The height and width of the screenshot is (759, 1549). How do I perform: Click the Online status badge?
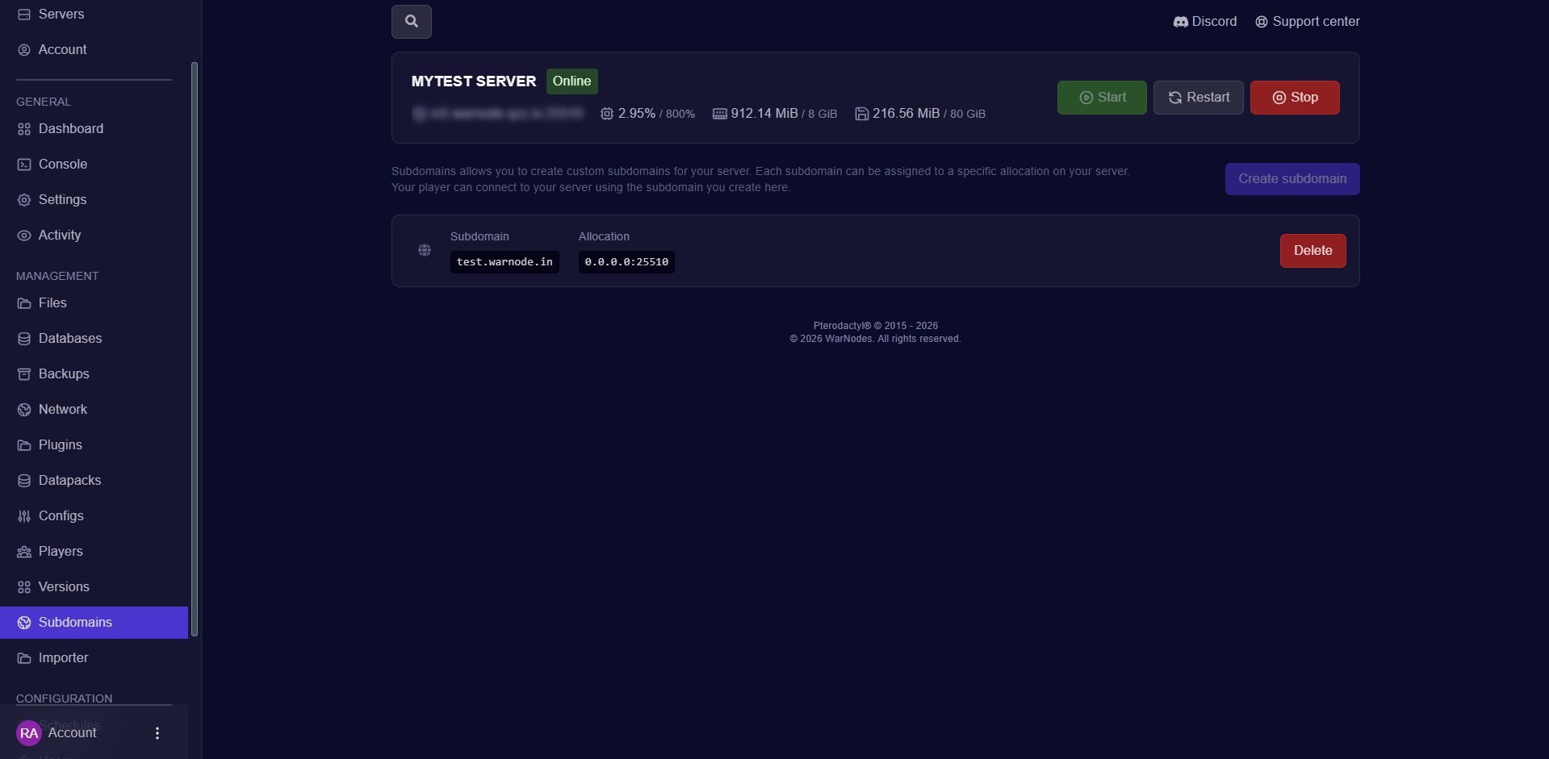coord(572,81)
